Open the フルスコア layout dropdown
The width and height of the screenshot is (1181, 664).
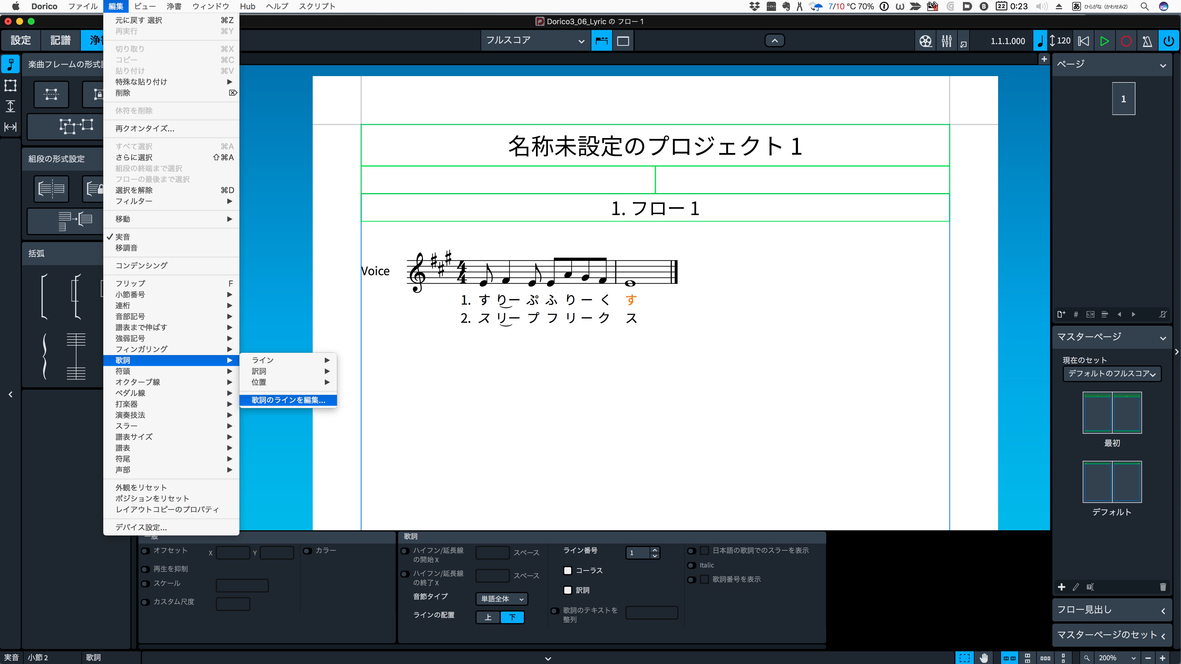tap(535, 41)
